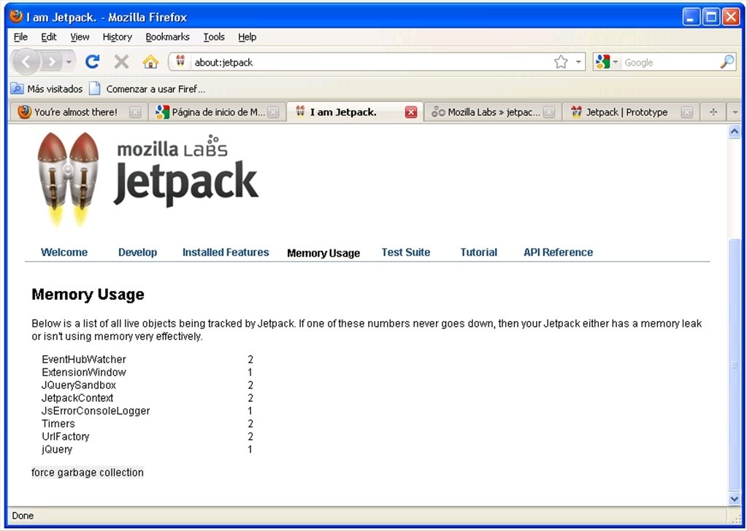Bookmark this page with the star icon
Image resolution: width=747 pixels, height=531 pixels.
[561, 62]
